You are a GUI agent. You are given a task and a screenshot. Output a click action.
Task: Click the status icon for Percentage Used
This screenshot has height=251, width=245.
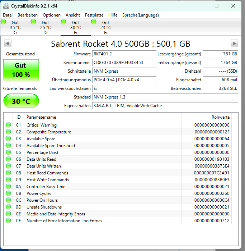8,152
